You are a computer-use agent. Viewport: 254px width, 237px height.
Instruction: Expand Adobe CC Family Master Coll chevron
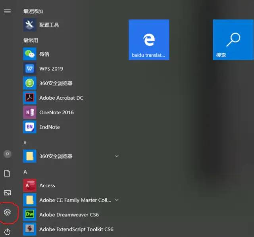[x=117, y=200]
